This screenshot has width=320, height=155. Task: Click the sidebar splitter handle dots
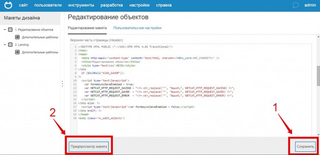coord(62,84)
